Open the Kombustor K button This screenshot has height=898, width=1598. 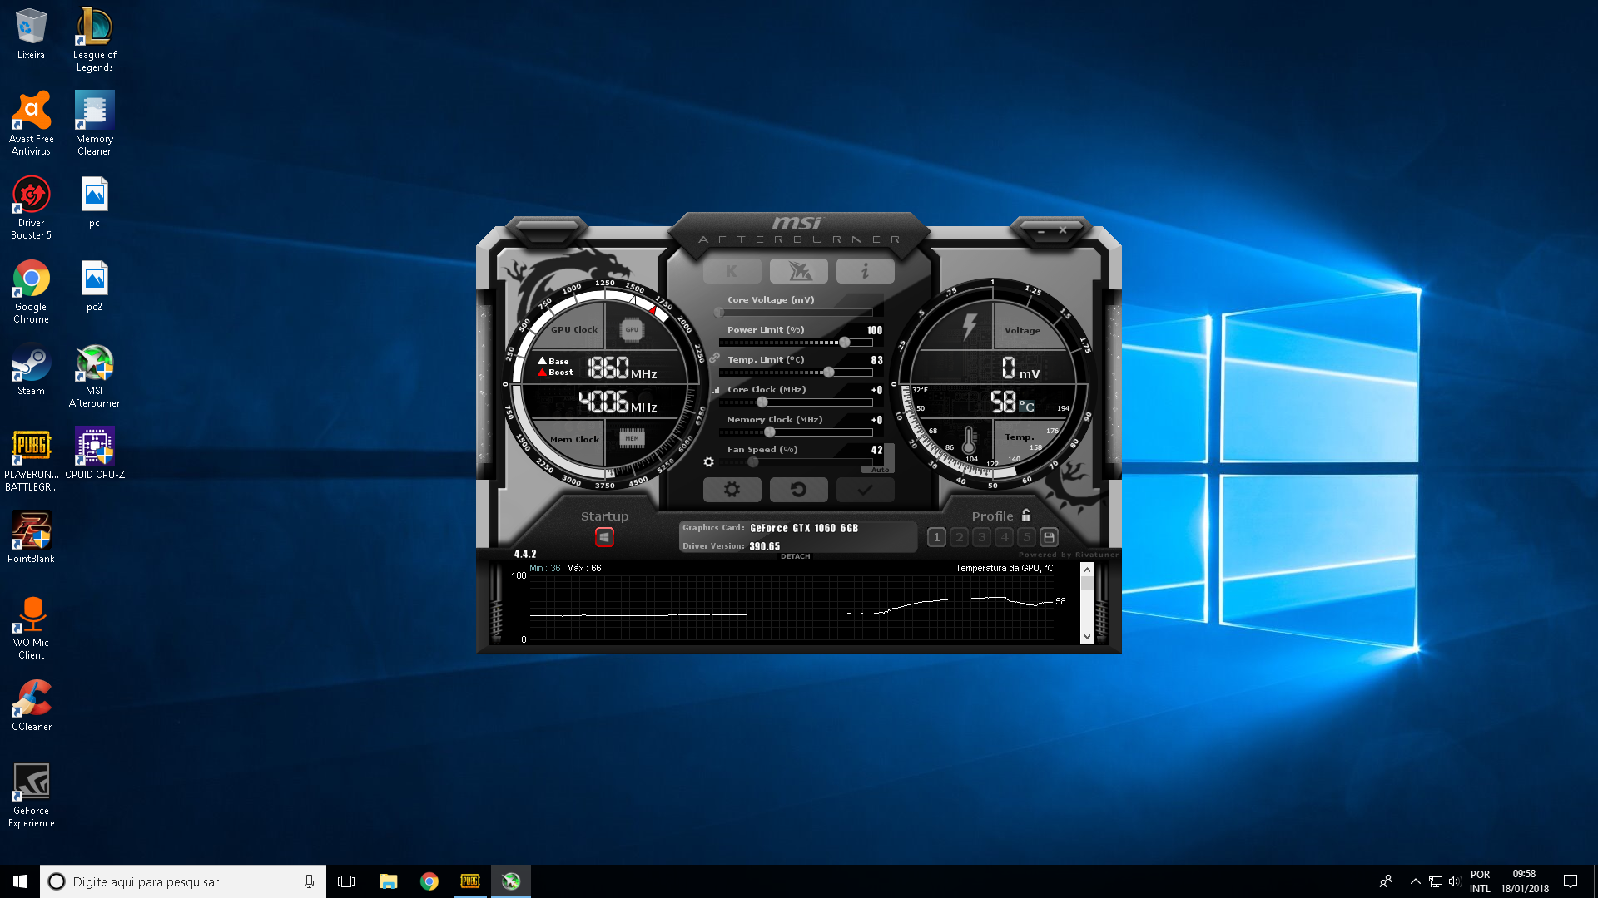pos(732,271)
